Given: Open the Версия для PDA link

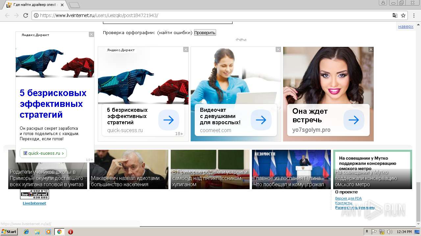Looking at the screenshot, I should 348,198.
